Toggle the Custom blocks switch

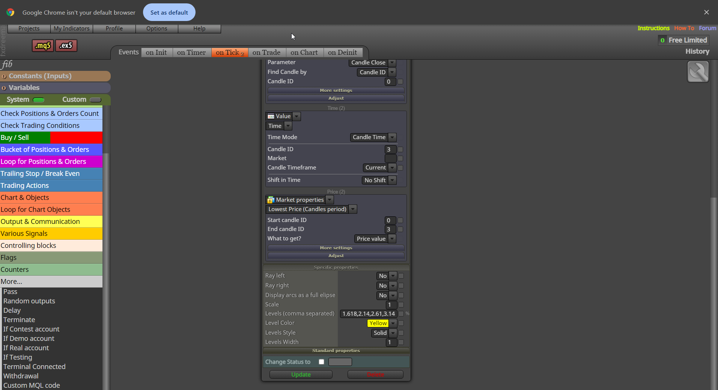96,100
